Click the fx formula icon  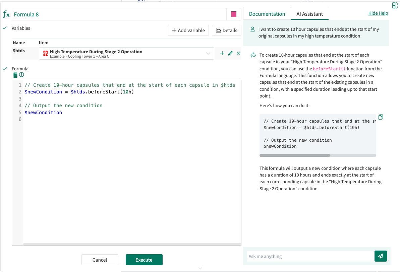click(6, 14)
